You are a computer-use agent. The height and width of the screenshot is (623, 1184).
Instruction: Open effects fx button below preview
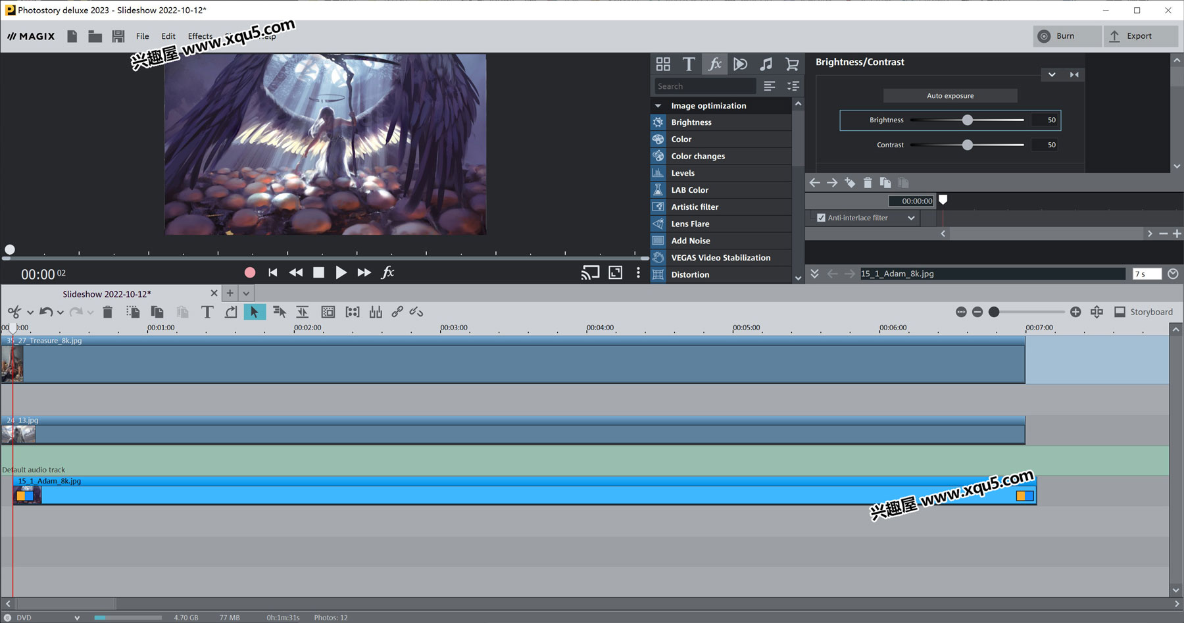point(388,272)
